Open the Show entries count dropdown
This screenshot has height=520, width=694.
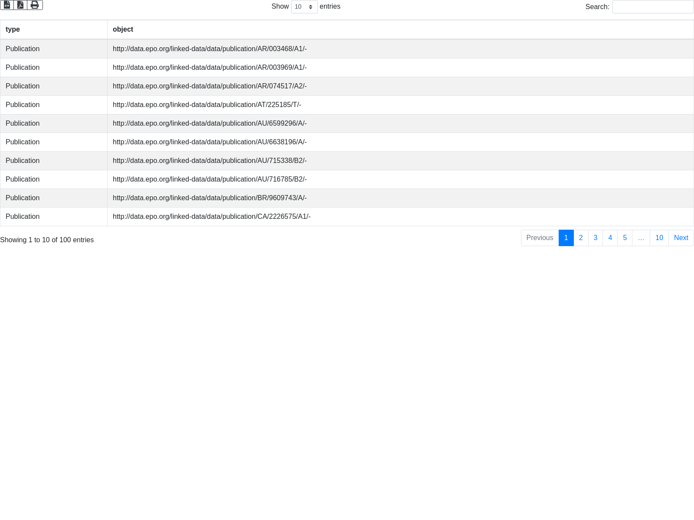pyautogui.click(x=304, y=7)
